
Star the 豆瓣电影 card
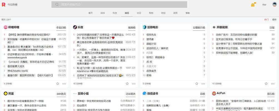pos(197,84)
